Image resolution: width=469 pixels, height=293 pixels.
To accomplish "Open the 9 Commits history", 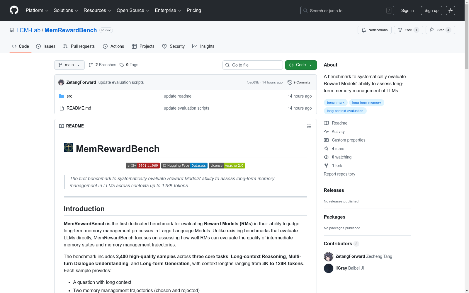I will (x=299, y=82).
